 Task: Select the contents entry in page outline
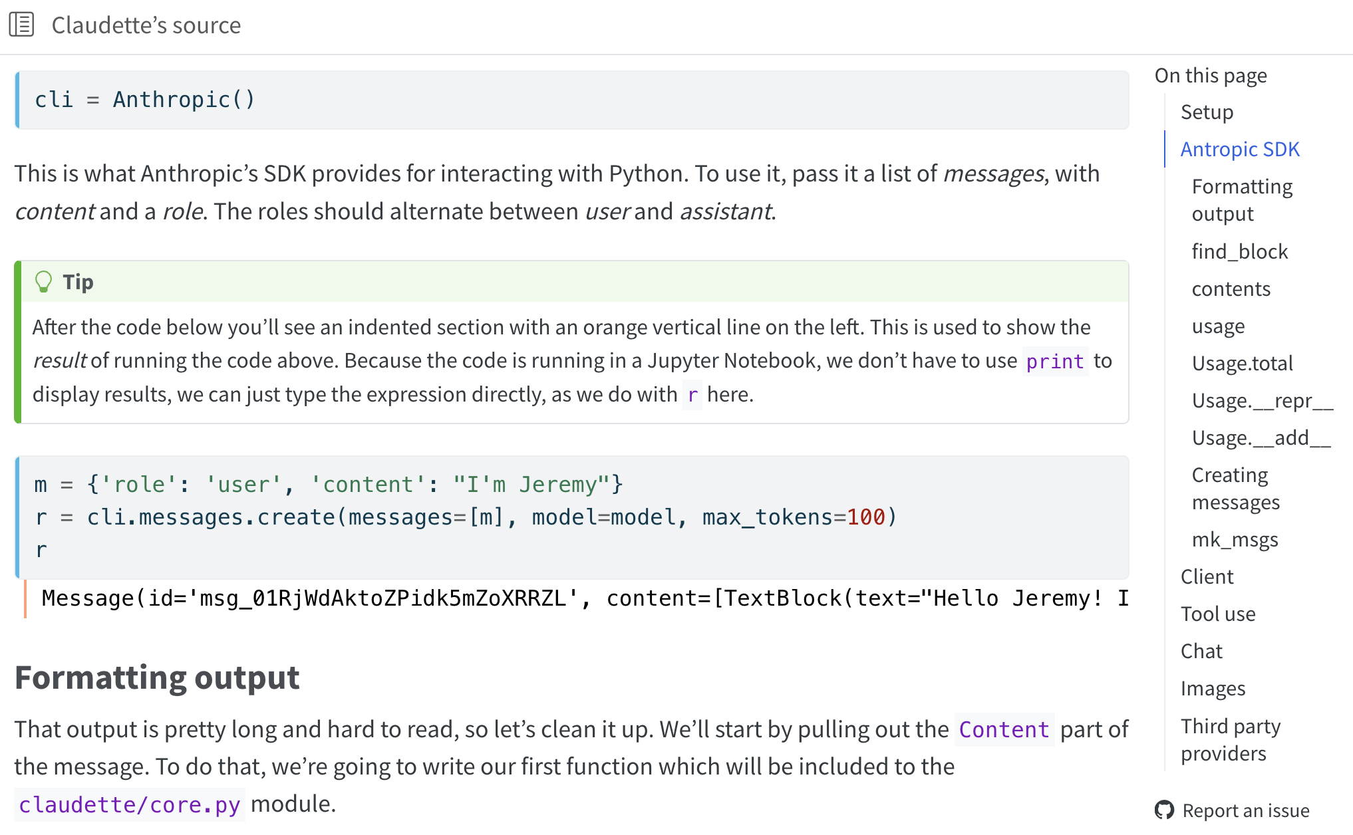click(1231, 289)
